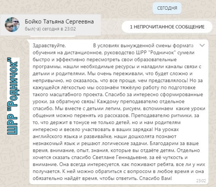The width and height of the screenshot is (216, 187).
Task: Open Бойко Татьяна Сергеевна profile avatar
Action: (x=12, y=25)
